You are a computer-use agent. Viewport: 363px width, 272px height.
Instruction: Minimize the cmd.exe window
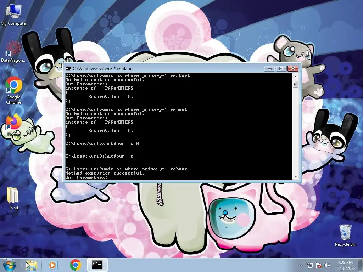(x=269, y=69)
